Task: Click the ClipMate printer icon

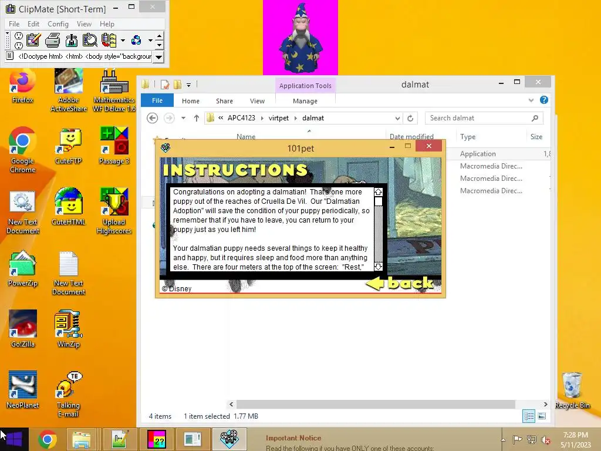Action: tap(52, 41)
